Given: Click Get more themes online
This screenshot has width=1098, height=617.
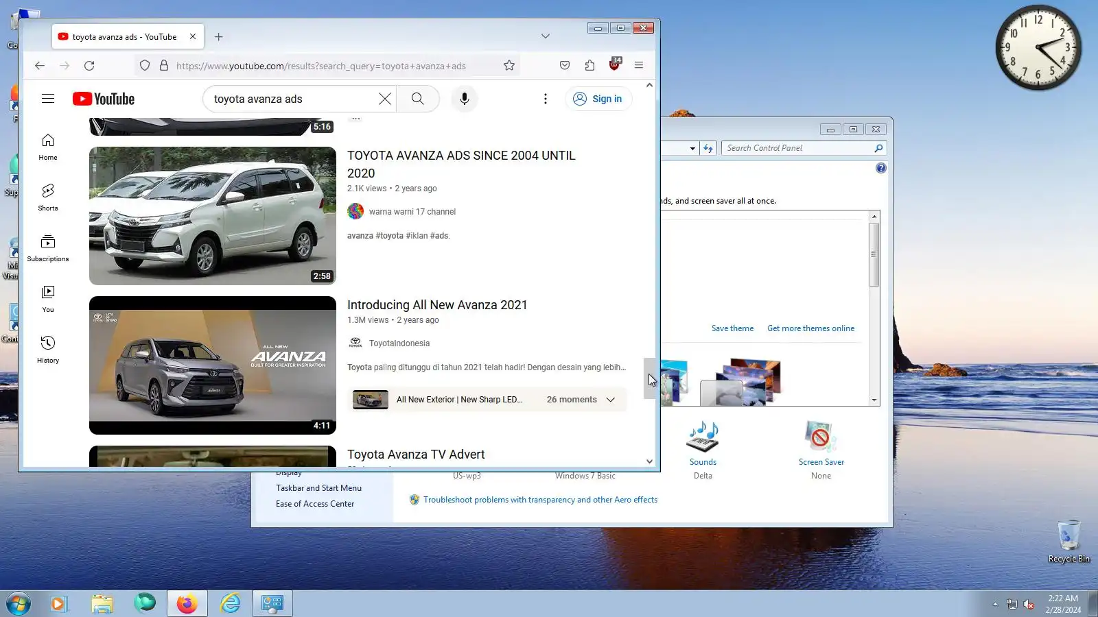Looking at the screenshot, I should pyautogui.click(x=810, y=328).
